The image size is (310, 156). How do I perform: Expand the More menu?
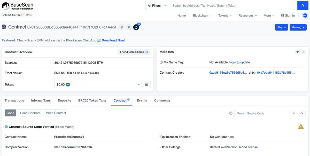pos(269,15)
